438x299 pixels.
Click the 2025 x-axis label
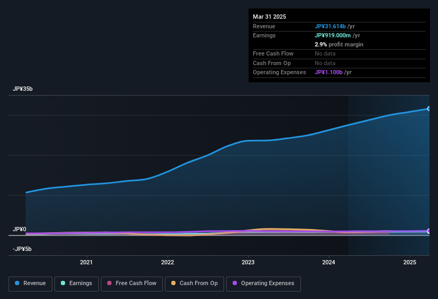point(410,262)
